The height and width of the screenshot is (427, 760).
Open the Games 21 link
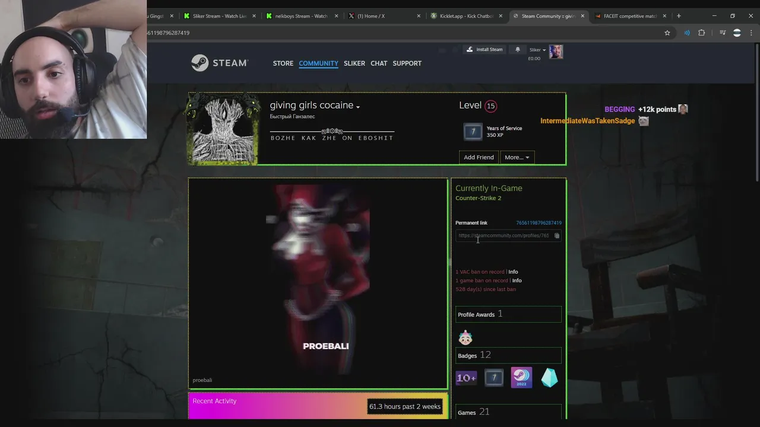[508, 412]
